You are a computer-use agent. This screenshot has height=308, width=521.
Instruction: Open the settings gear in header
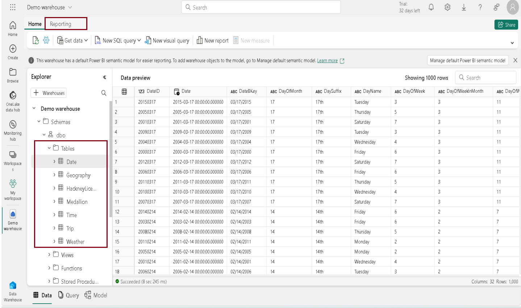click(447, 7)
